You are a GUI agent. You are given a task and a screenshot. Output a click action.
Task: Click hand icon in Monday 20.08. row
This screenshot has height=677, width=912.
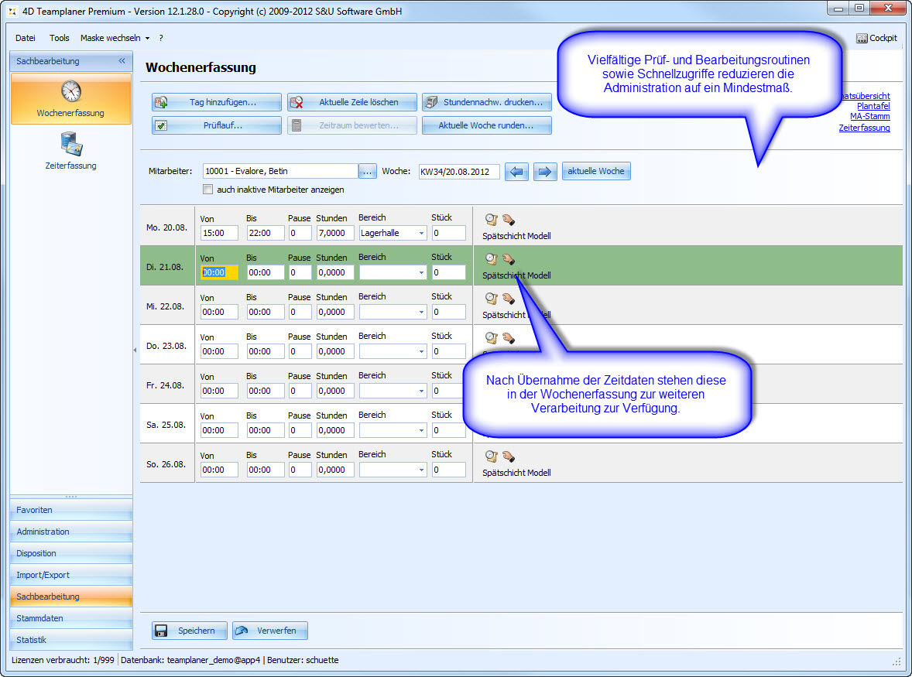pos(508,219)
